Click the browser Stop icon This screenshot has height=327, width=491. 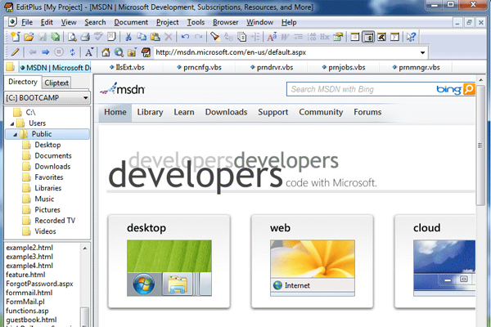pyautogui.click(x=59, y=52)
